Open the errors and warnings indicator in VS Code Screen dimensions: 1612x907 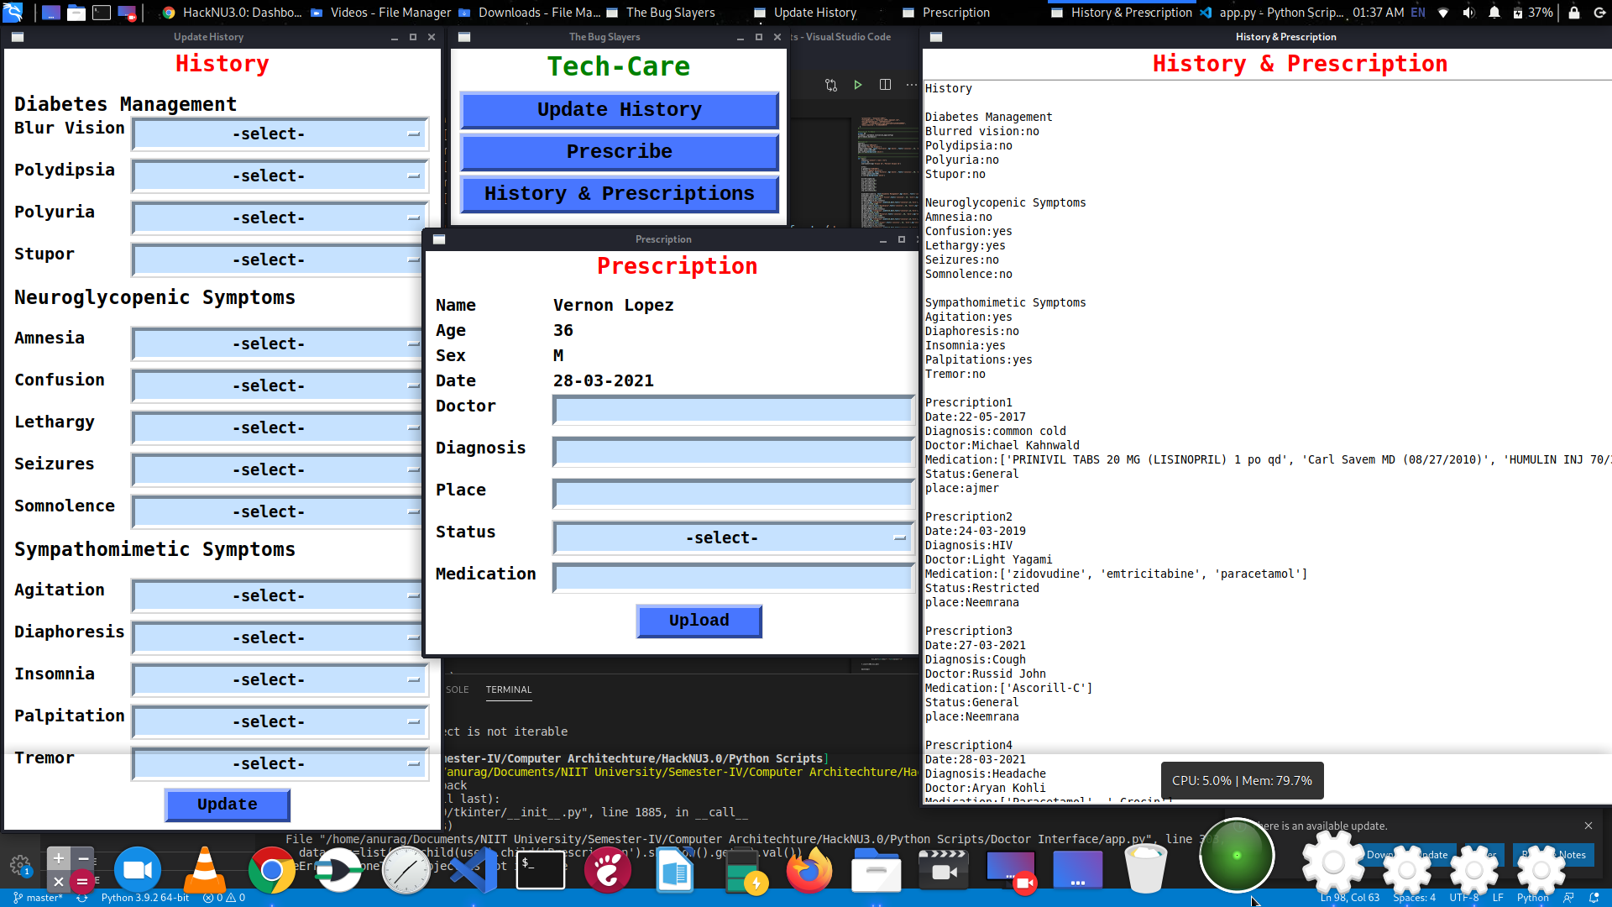(222, 897)
